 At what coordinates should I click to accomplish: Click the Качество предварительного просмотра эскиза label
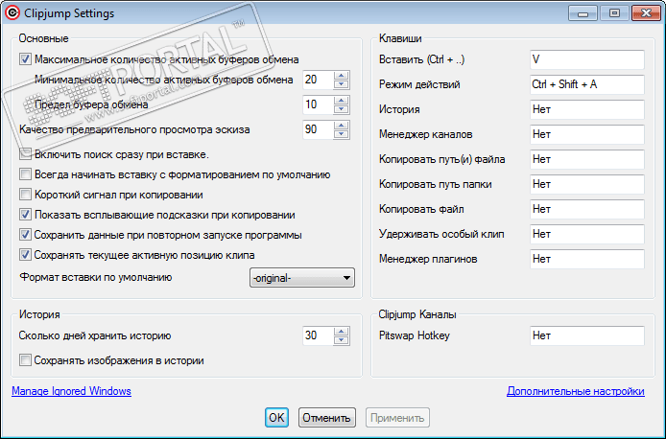(134, 129)
